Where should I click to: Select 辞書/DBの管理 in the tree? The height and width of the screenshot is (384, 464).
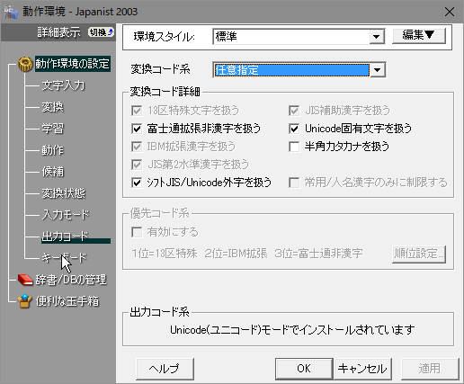(71, 280)
